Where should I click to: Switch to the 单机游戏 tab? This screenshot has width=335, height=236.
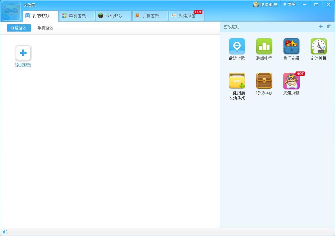pyautogui.click(x=77, y=15)
